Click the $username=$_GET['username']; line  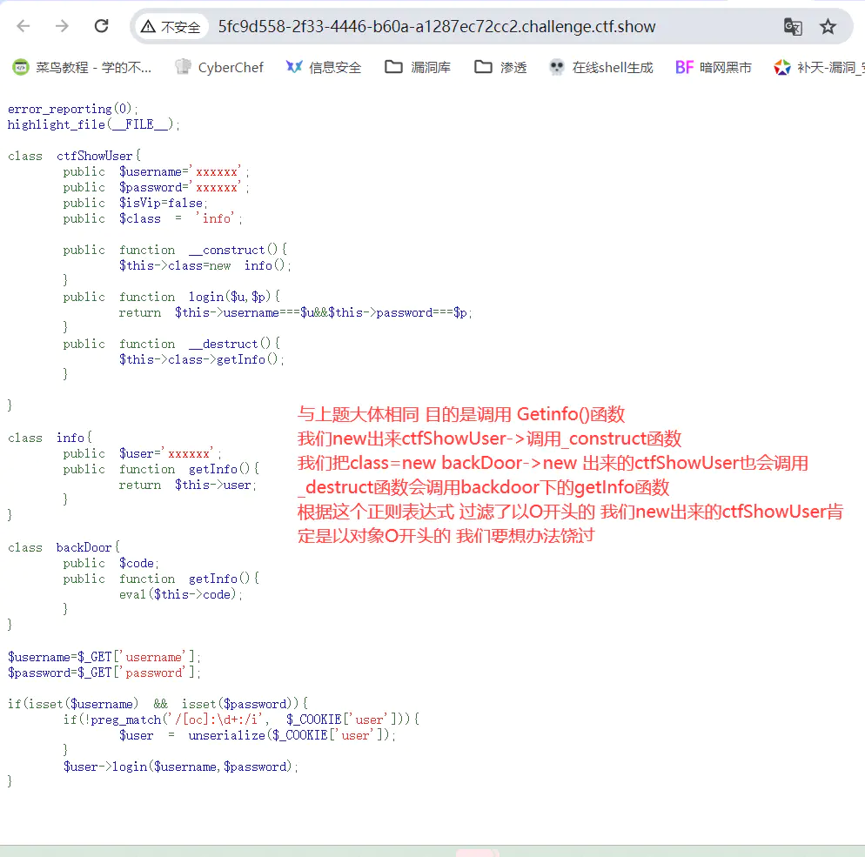point(104,658)
